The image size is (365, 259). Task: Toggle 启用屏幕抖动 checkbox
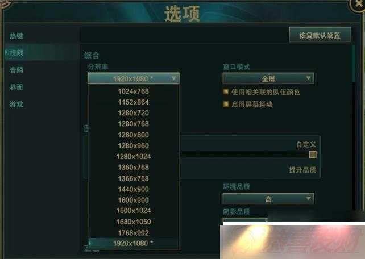pyautogui.click(x=225, y=104)
